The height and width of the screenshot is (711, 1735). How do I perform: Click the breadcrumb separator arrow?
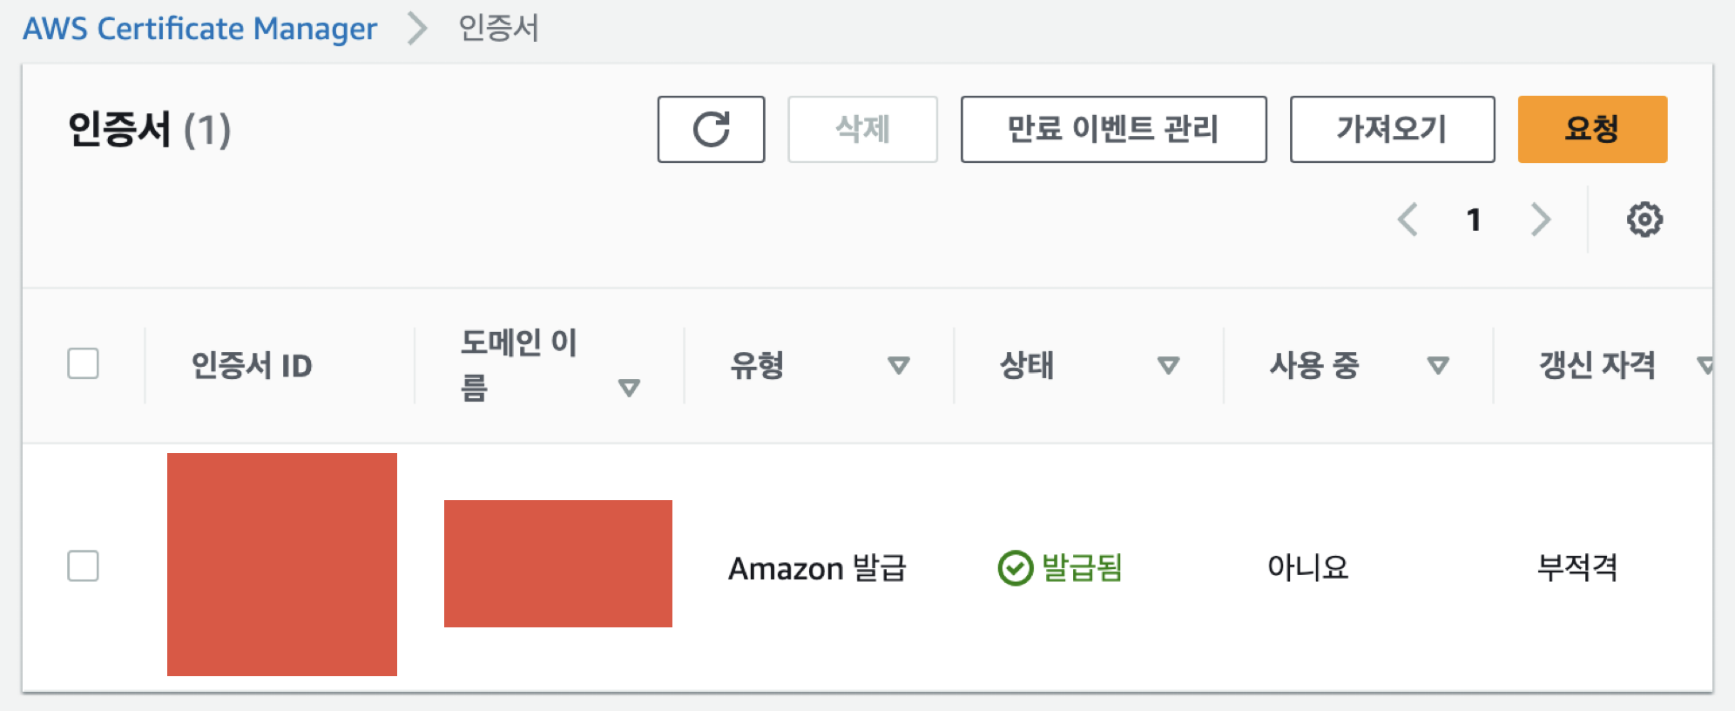[418, 29]
